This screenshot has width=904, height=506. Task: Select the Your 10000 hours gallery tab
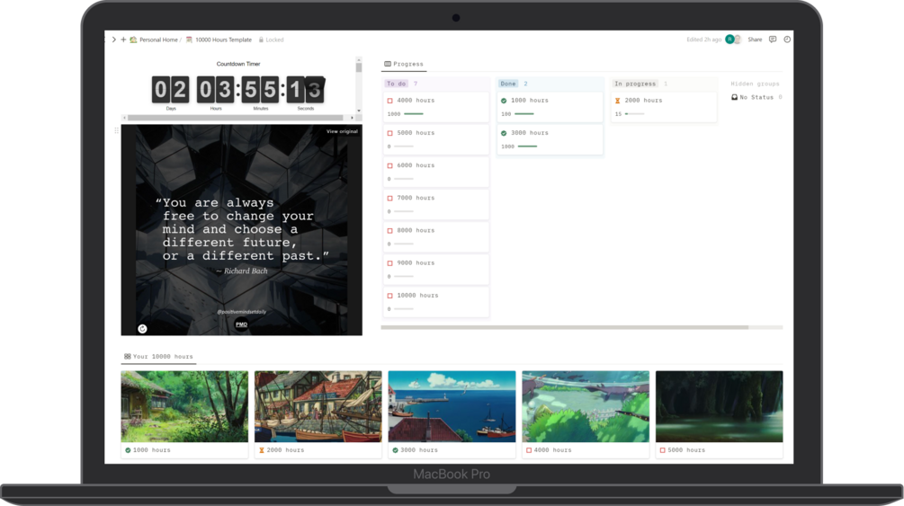coord(158,357)
